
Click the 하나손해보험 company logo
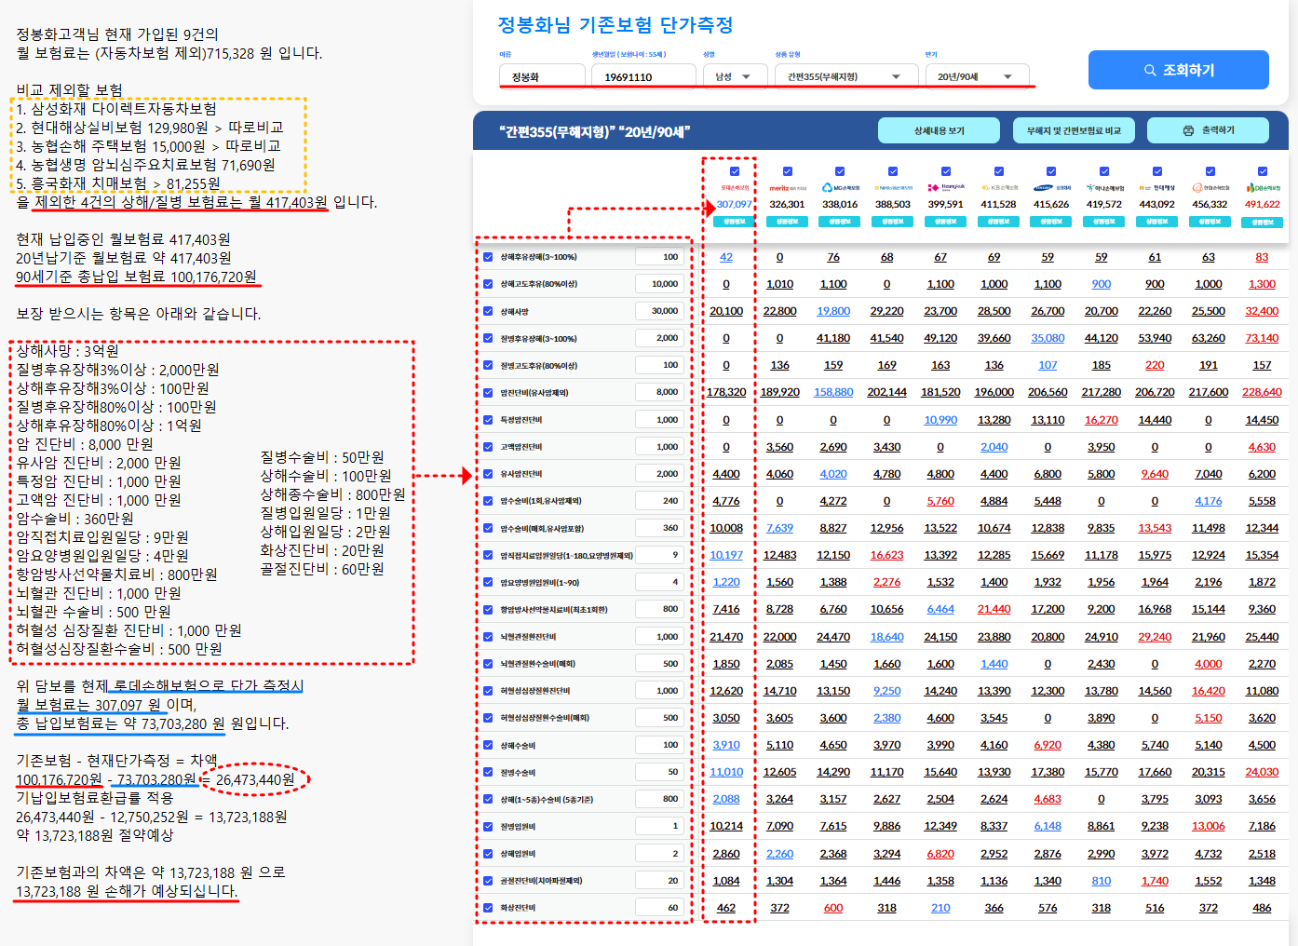tap(1104, 188)
